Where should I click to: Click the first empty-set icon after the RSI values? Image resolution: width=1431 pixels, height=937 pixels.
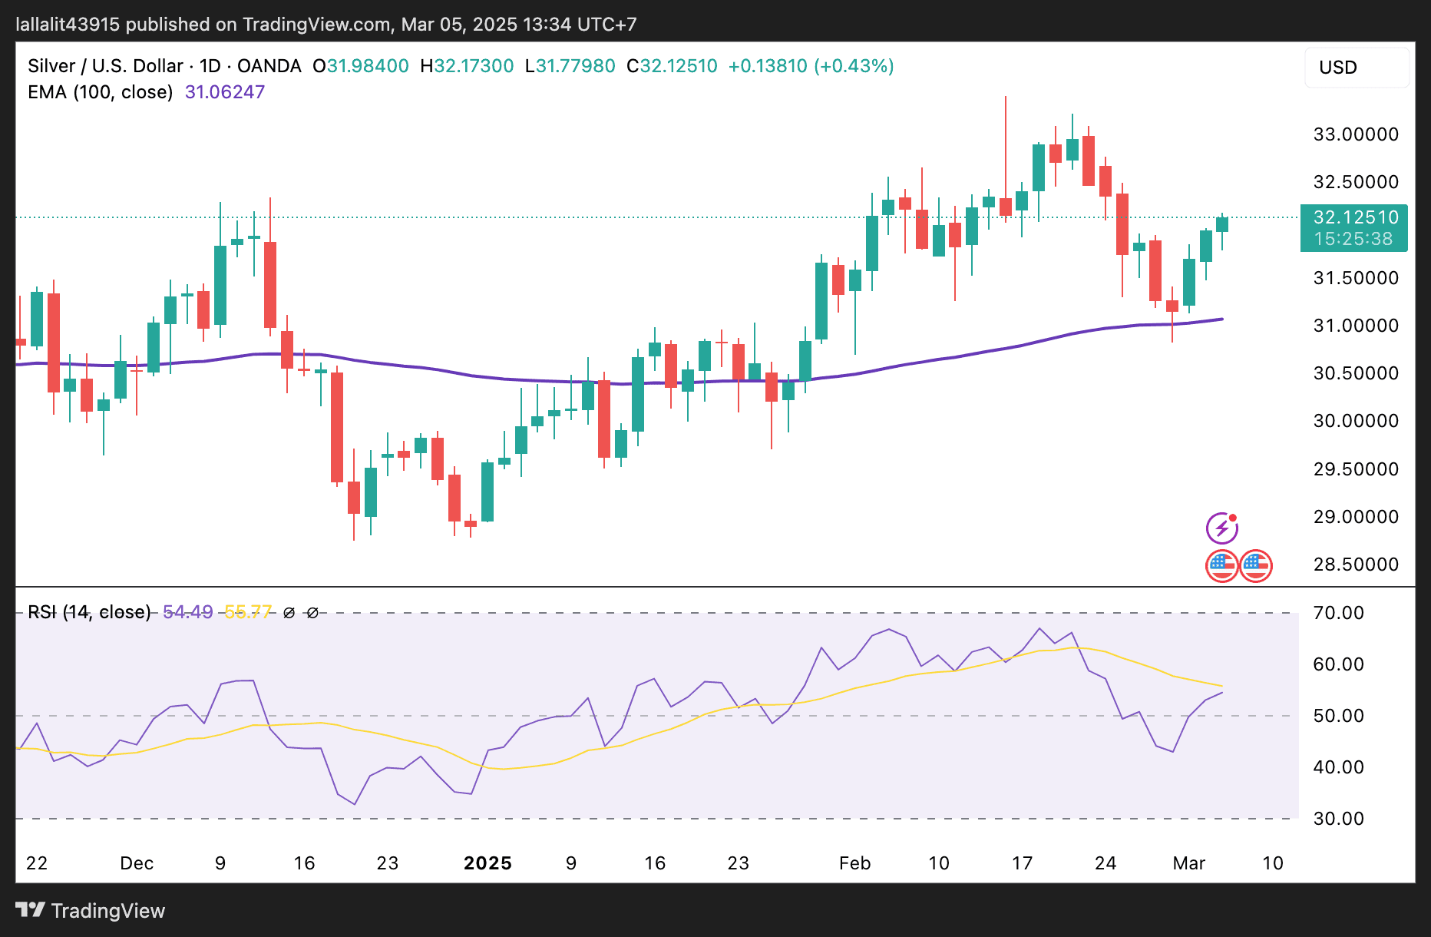[289, 612]
